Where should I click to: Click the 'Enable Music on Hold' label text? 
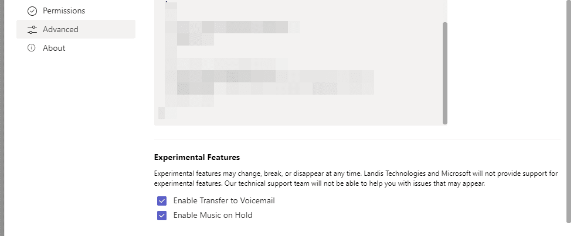[x=213, y=216]
